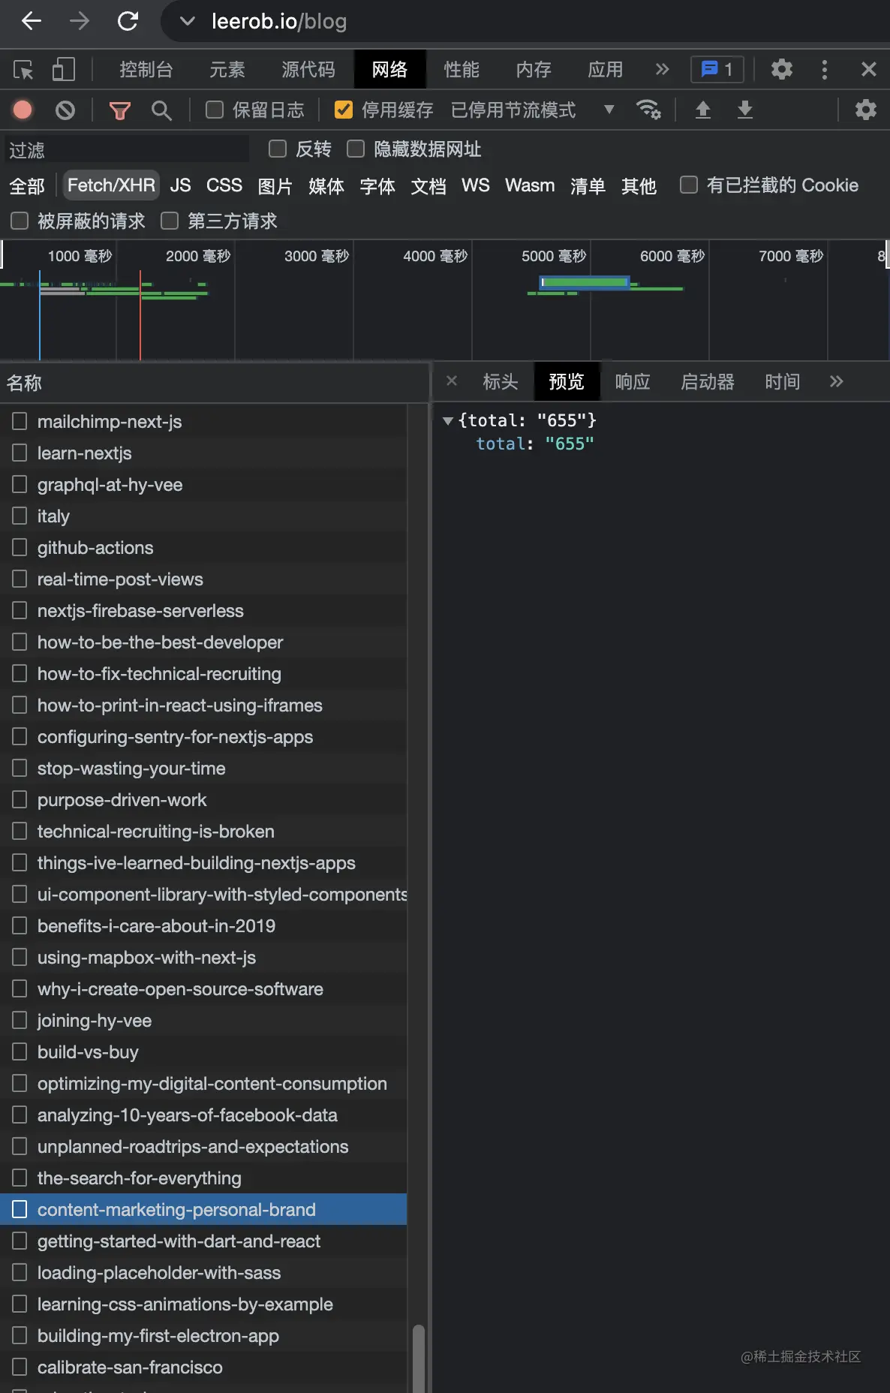Click the filter text input

pyautogui.click(x=127, y=149)
